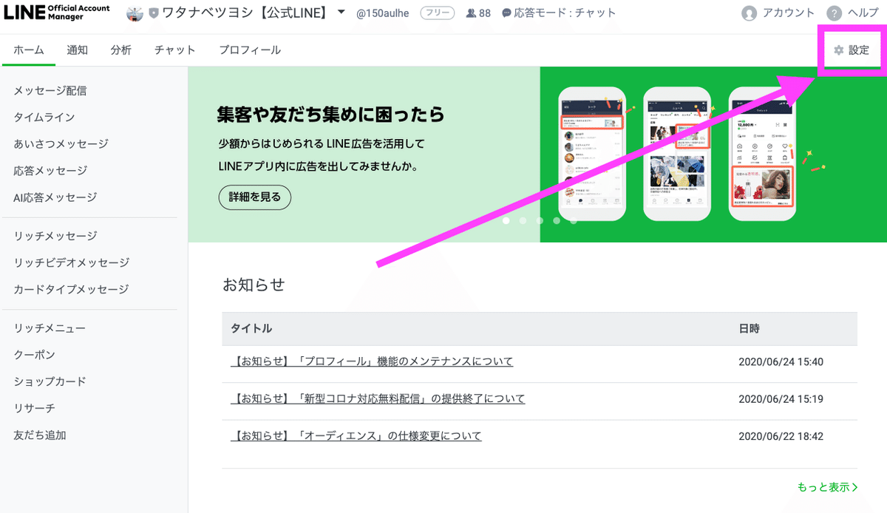Click the banner headline 集客や友だち集めに困ったら
The height and width of the screenshot is (513, 887).
[331, 115]
